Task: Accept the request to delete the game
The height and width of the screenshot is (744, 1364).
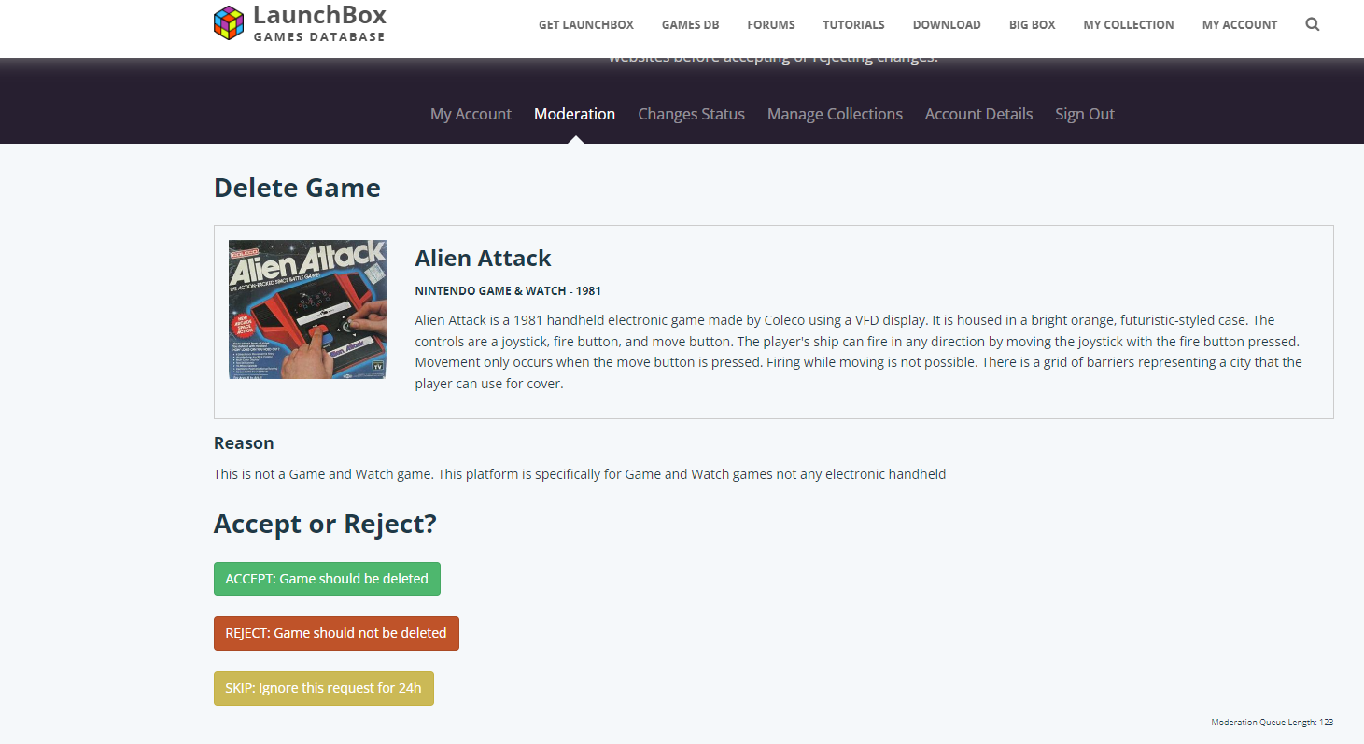Action: 327,579
